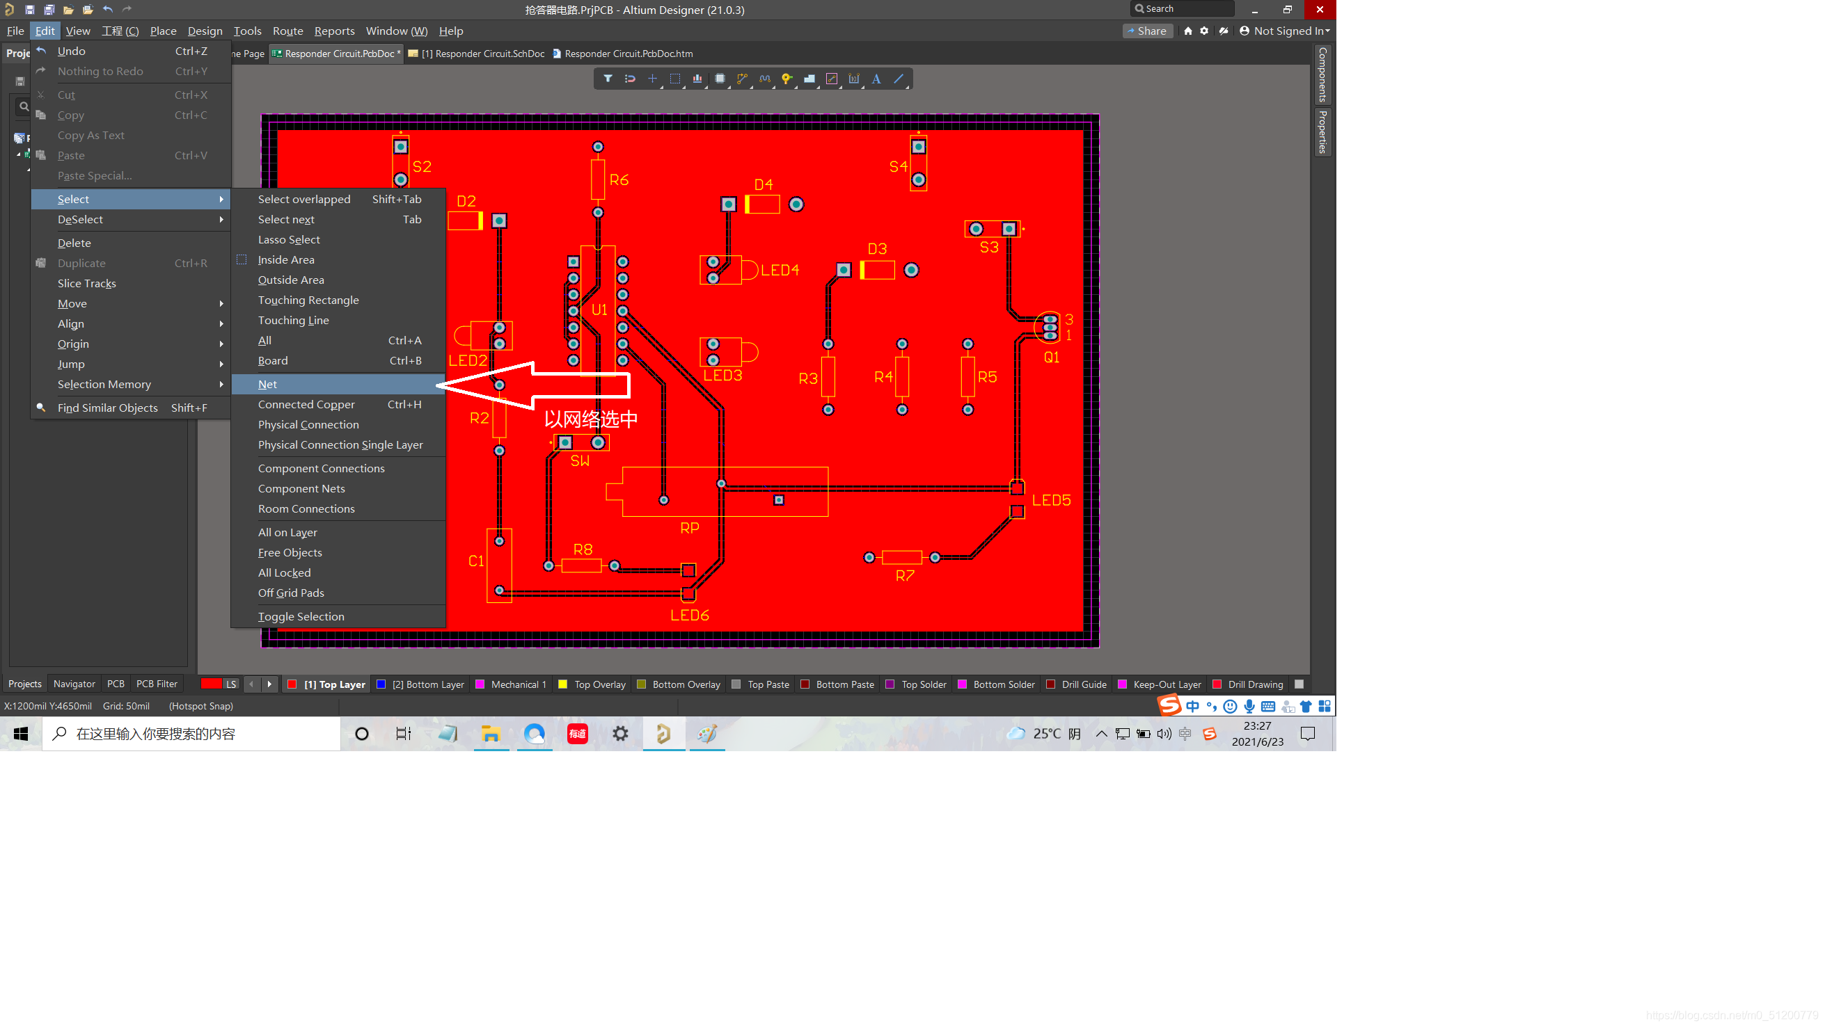Select the interactive routing tool icon
The image size is (1825, 1028).
(x=742, y=79)
